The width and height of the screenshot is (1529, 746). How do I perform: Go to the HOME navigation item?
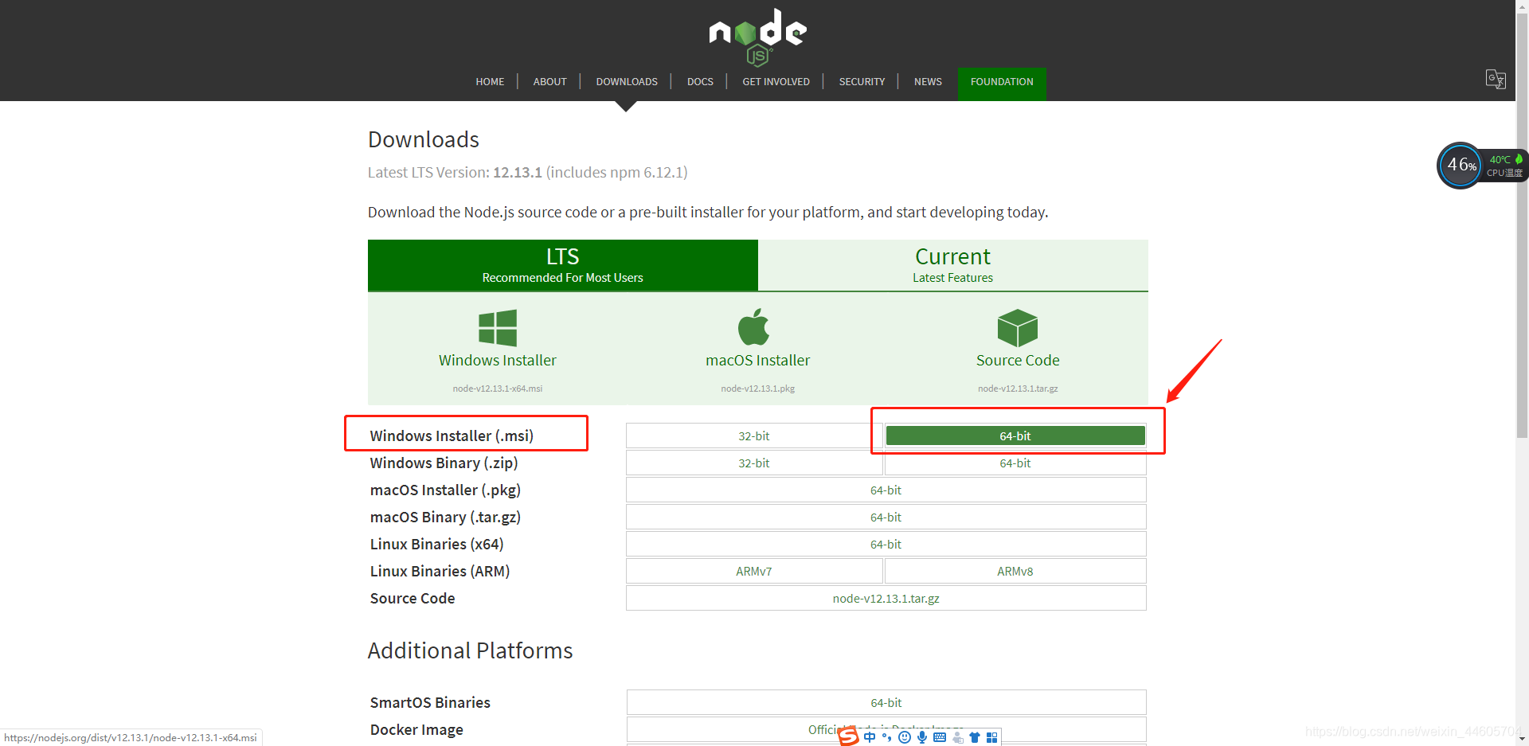click(490, 81)
